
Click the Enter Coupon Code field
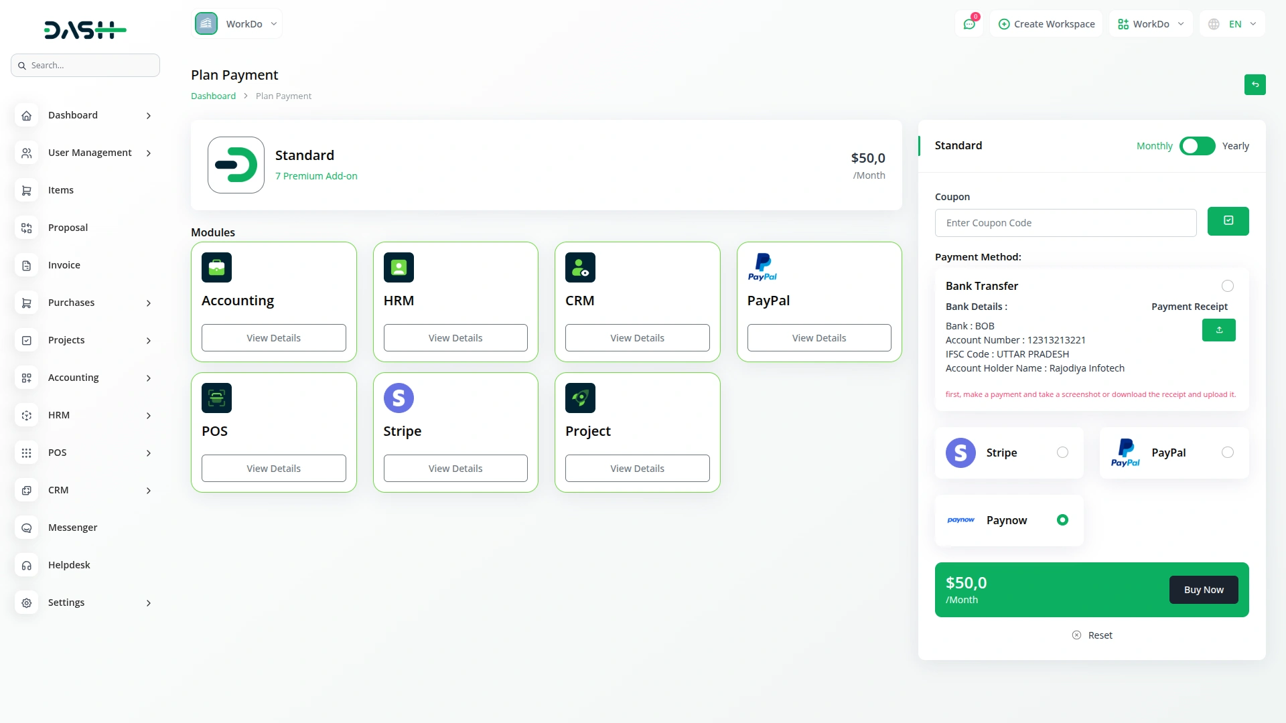coord(1066,222)
